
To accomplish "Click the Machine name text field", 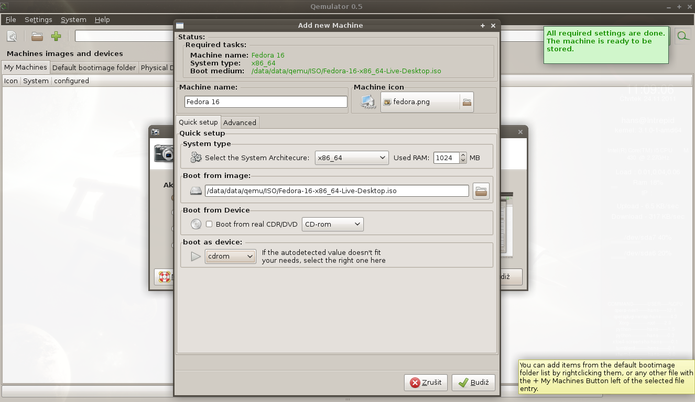I will [x=266, y=102].
